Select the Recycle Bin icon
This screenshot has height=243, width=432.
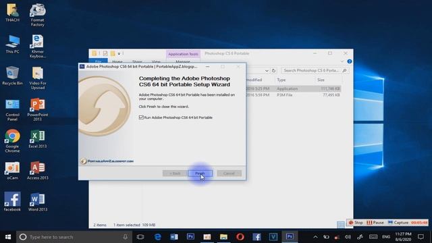pyautogui.click(x=12, y=76)
